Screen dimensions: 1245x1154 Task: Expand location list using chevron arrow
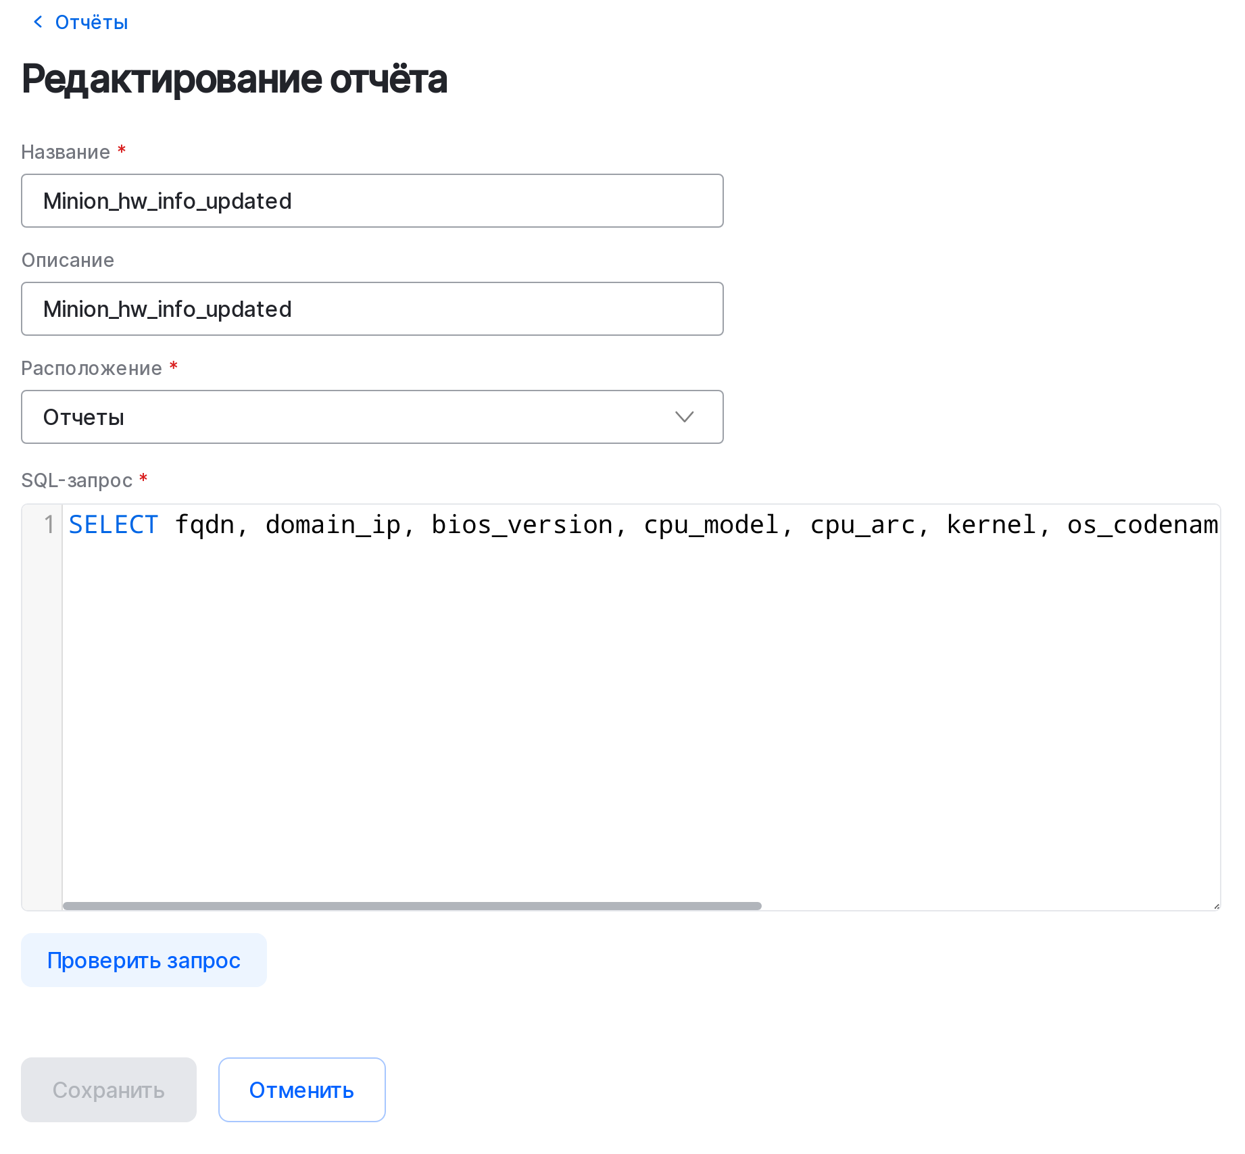coord(684,417)
